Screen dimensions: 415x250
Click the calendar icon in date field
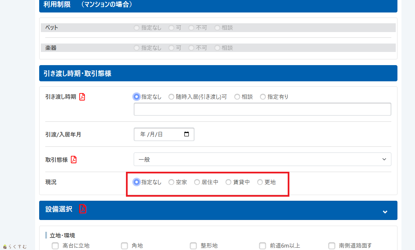(x=186, y=134)
